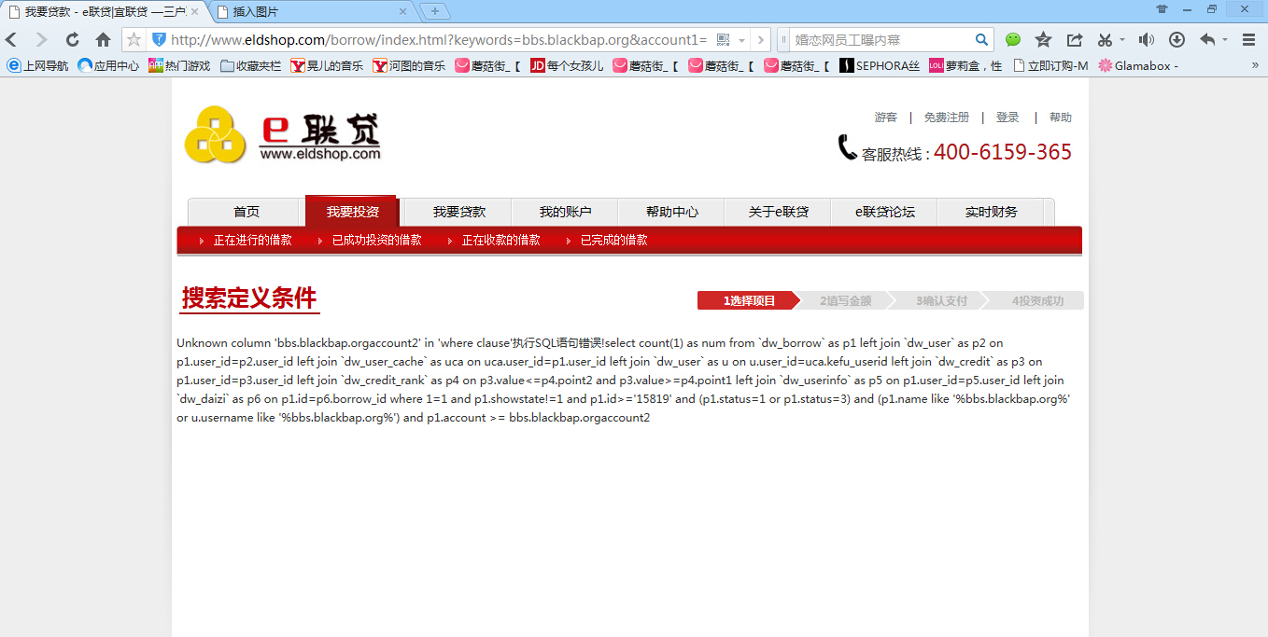Screen dimensions: 1268x637
Task: Click the undo closed tab arrow
Action: tap(1207, 40)
